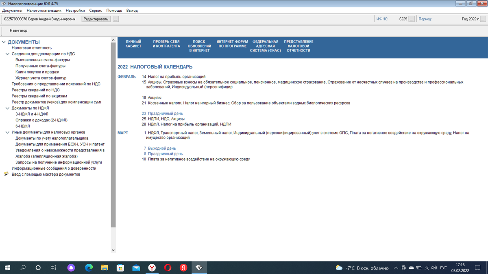Show hidden system tray icons
488x274 pixels.
point(396,268)
